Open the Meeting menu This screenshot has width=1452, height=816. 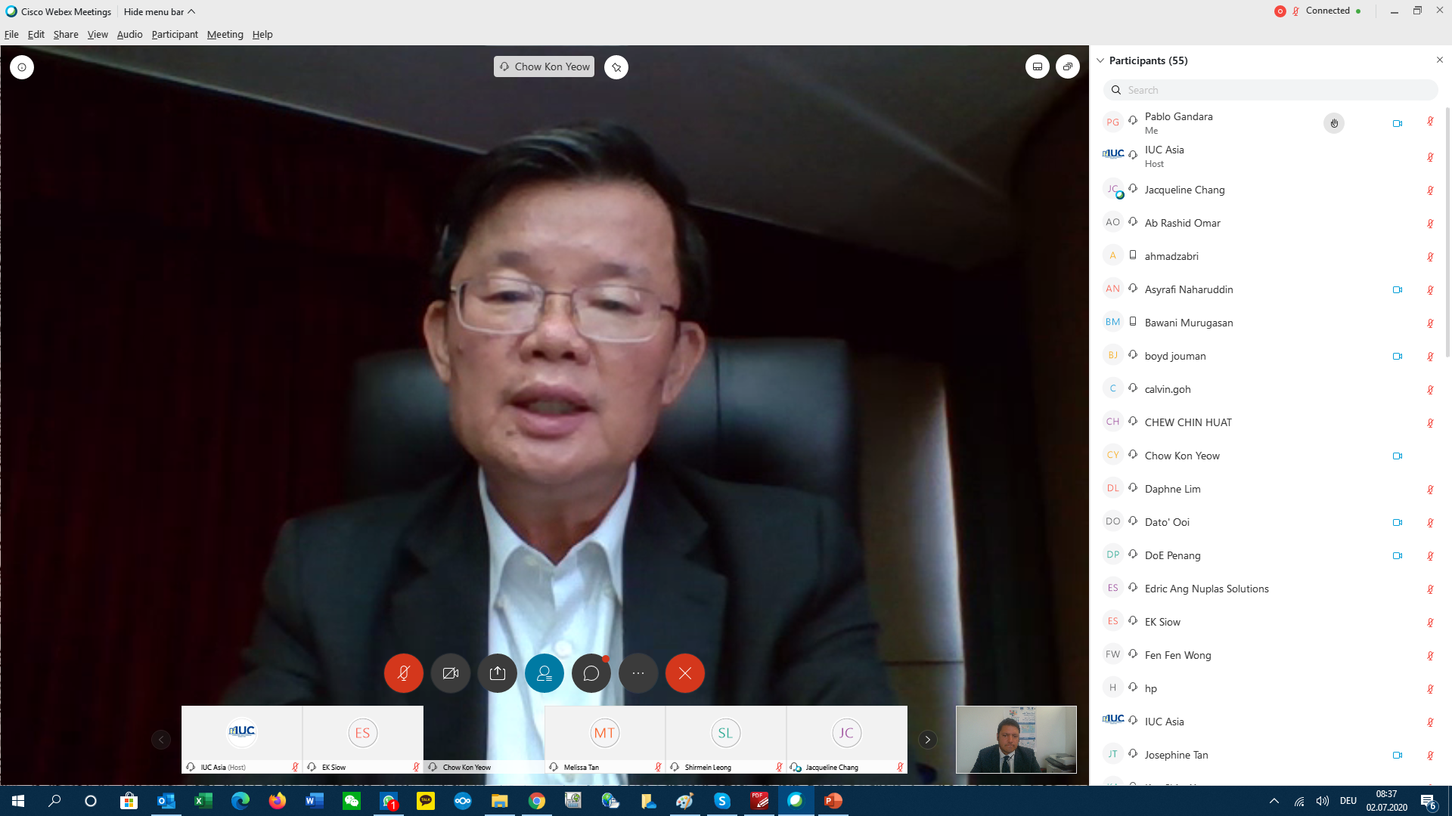click(225, 35)
